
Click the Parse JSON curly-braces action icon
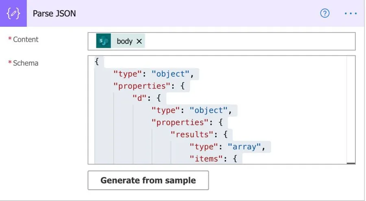click(13, 13)
